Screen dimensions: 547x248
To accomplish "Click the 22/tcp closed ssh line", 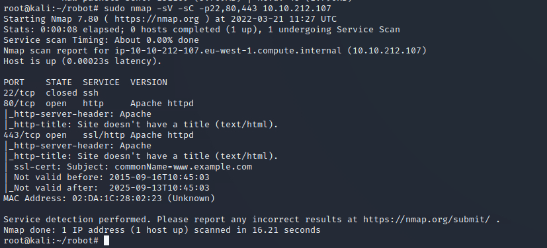I will [x=51, y=93].
